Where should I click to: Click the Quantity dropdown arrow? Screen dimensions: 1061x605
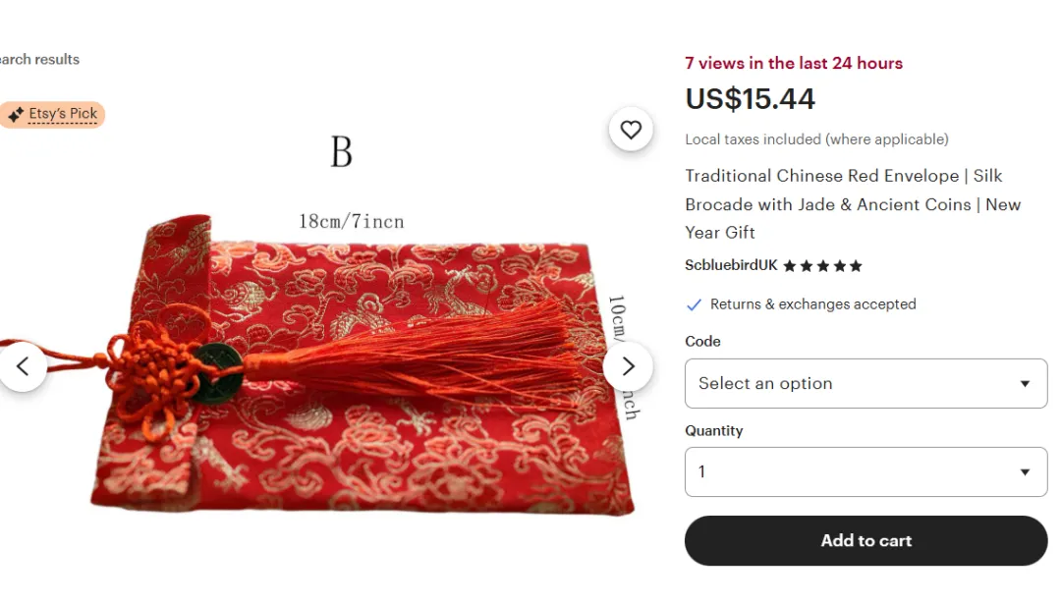point(1025,472)
